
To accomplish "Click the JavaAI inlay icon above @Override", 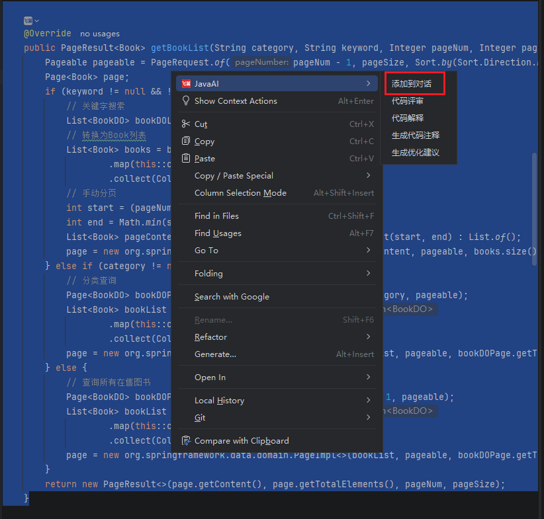I will coord(28,20).
